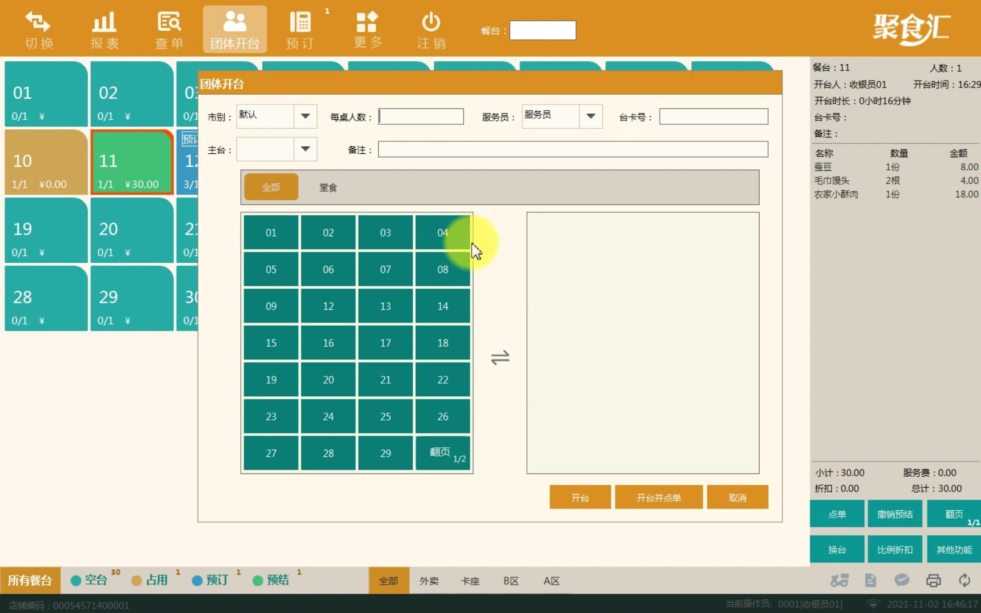The width and height of the screenshot is (981, 613).
Task: Open the 更多 more icon
Action: click(x=367, y=30)
